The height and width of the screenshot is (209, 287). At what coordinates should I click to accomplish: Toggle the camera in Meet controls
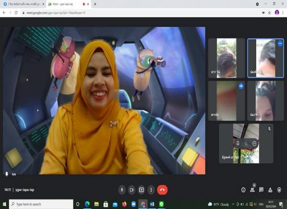click(x=131, y=190)
